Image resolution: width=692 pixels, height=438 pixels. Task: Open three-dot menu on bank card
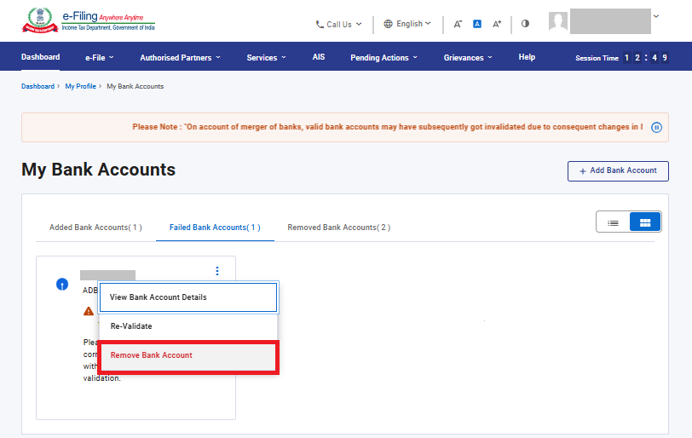(217, 271)
